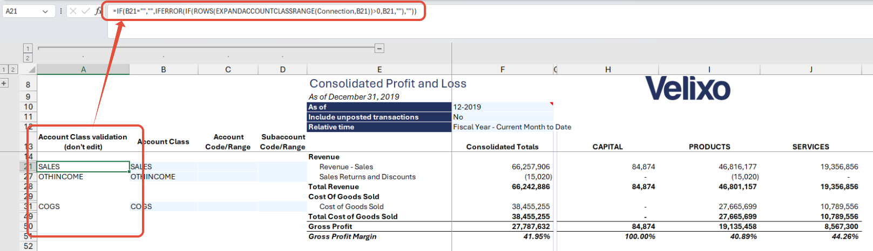Select row 21 header
The image size is (873, 251).
28,167
